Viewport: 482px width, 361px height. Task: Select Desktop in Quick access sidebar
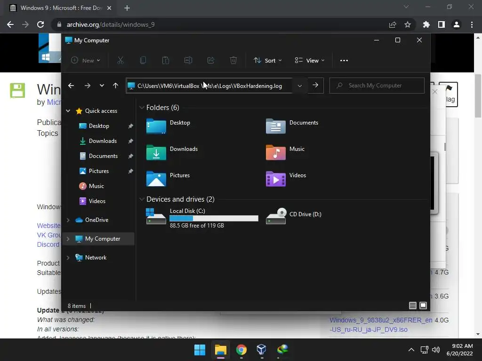pos(99,126)
